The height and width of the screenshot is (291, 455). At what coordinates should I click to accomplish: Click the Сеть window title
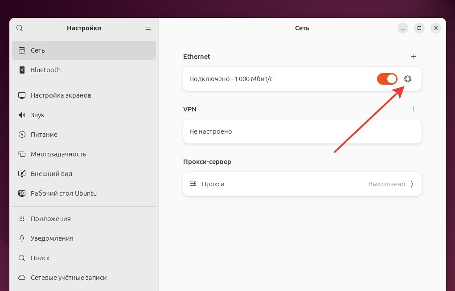[x=302, y=28]
